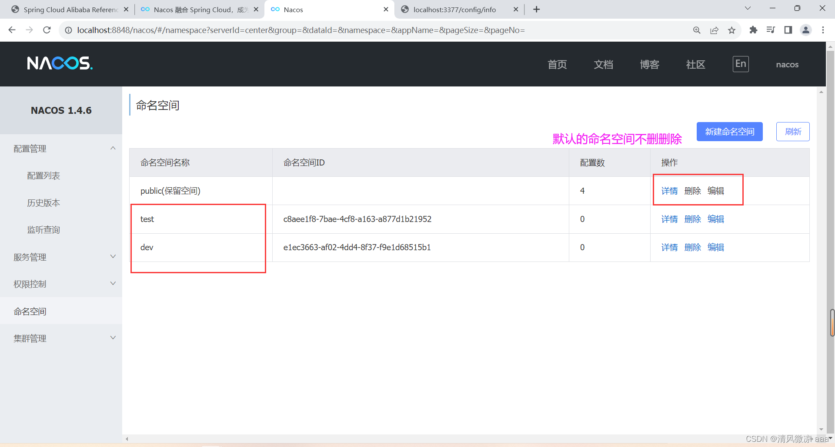Expand the 服务管理 sidebar section
The image size is (835, 447).
[61, 257]
